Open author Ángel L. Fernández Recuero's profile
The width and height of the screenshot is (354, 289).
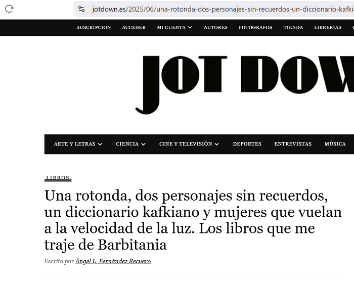coord(113,261)
